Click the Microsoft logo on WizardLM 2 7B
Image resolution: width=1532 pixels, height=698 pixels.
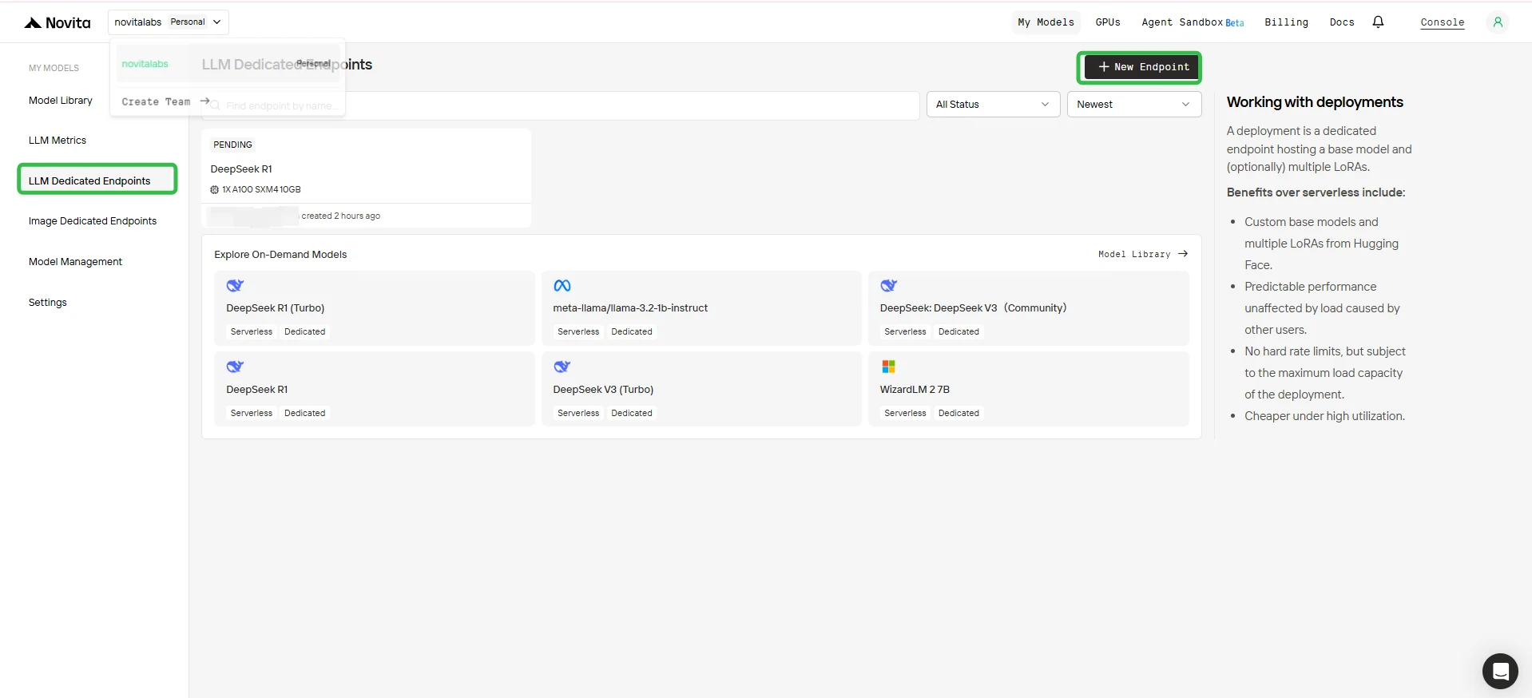(888, 367)
